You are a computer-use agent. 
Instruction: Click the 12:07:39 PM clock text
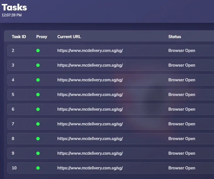pyautogui.click(x=12, y=15)
